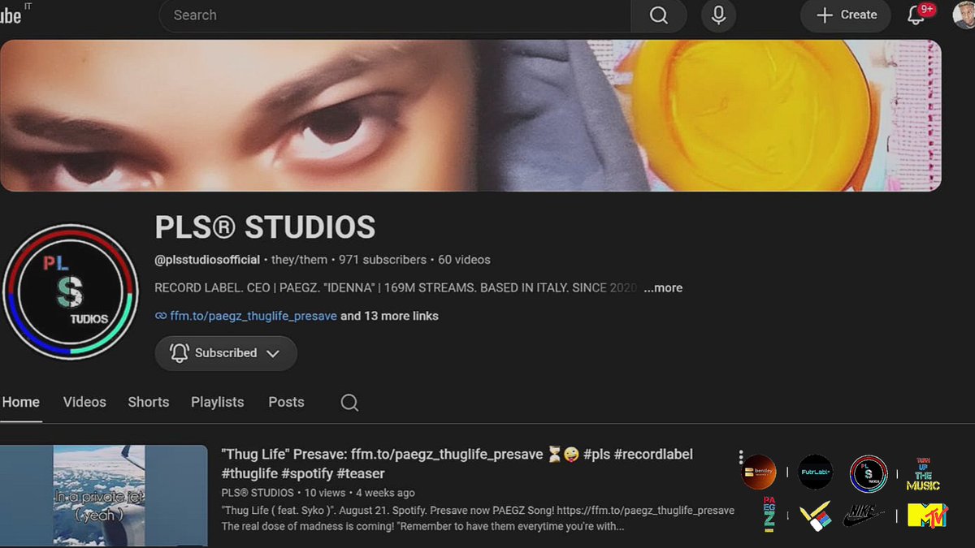Viewport: 975px width, 548px height.
Task: Show 'and 13 more links' list
Action: point(389,316)
